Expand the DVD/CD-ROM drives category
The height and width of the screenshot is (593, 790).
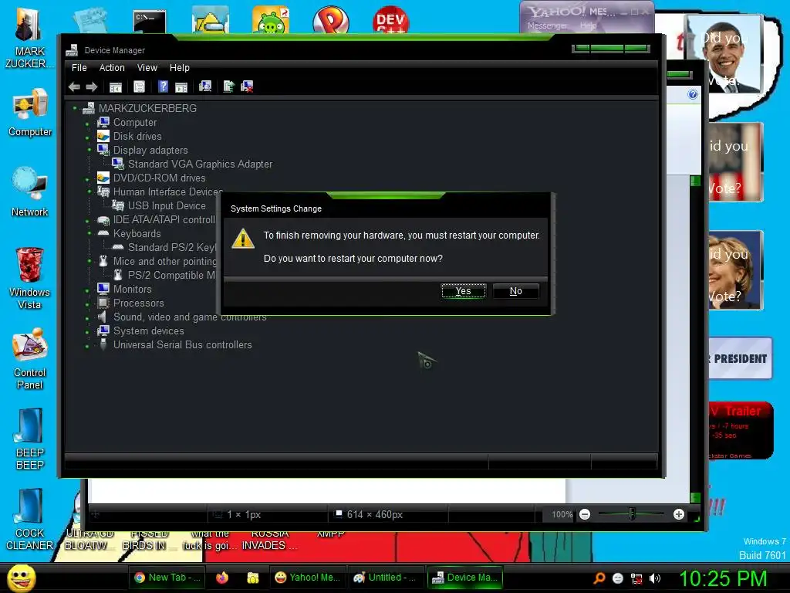(88, 179)
